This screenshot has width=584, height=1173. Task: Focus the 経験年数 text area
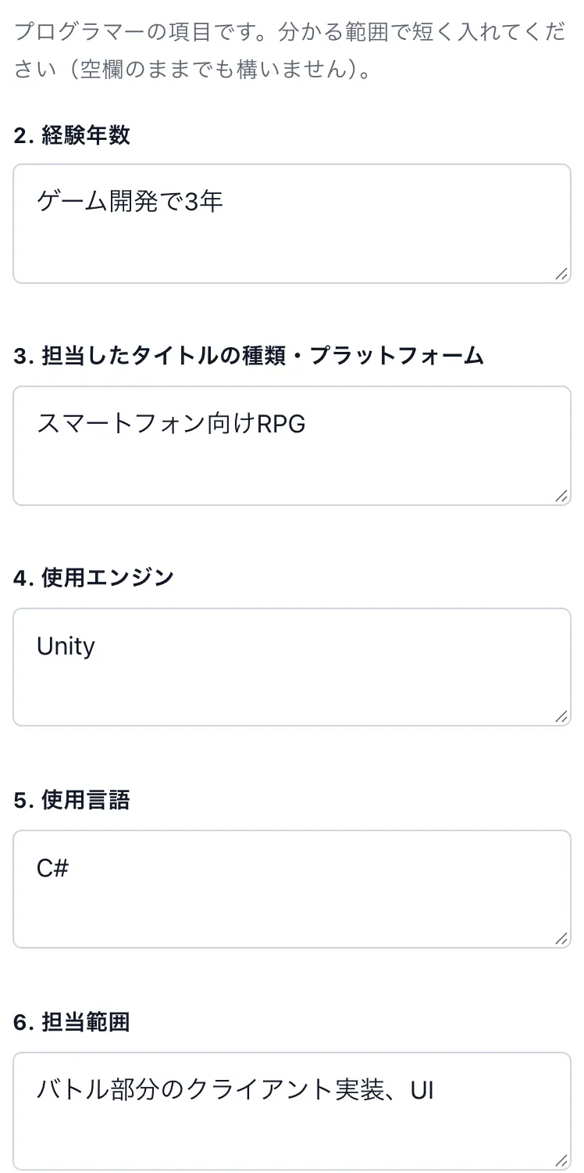pyautogui.click(x=292, y=224)
